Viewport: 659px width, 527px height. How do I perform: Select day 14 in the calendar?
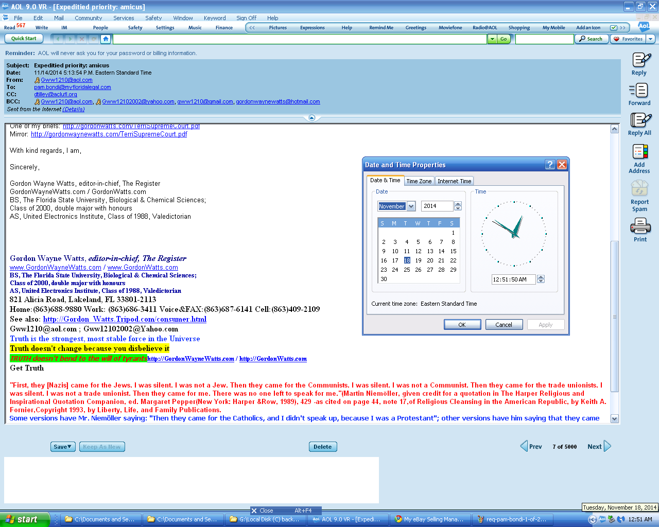(x=442, y=251)
